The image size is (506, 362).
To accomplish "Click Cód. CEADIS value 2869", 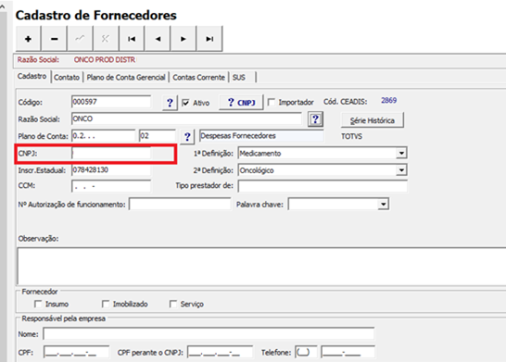I will (388, 101).
